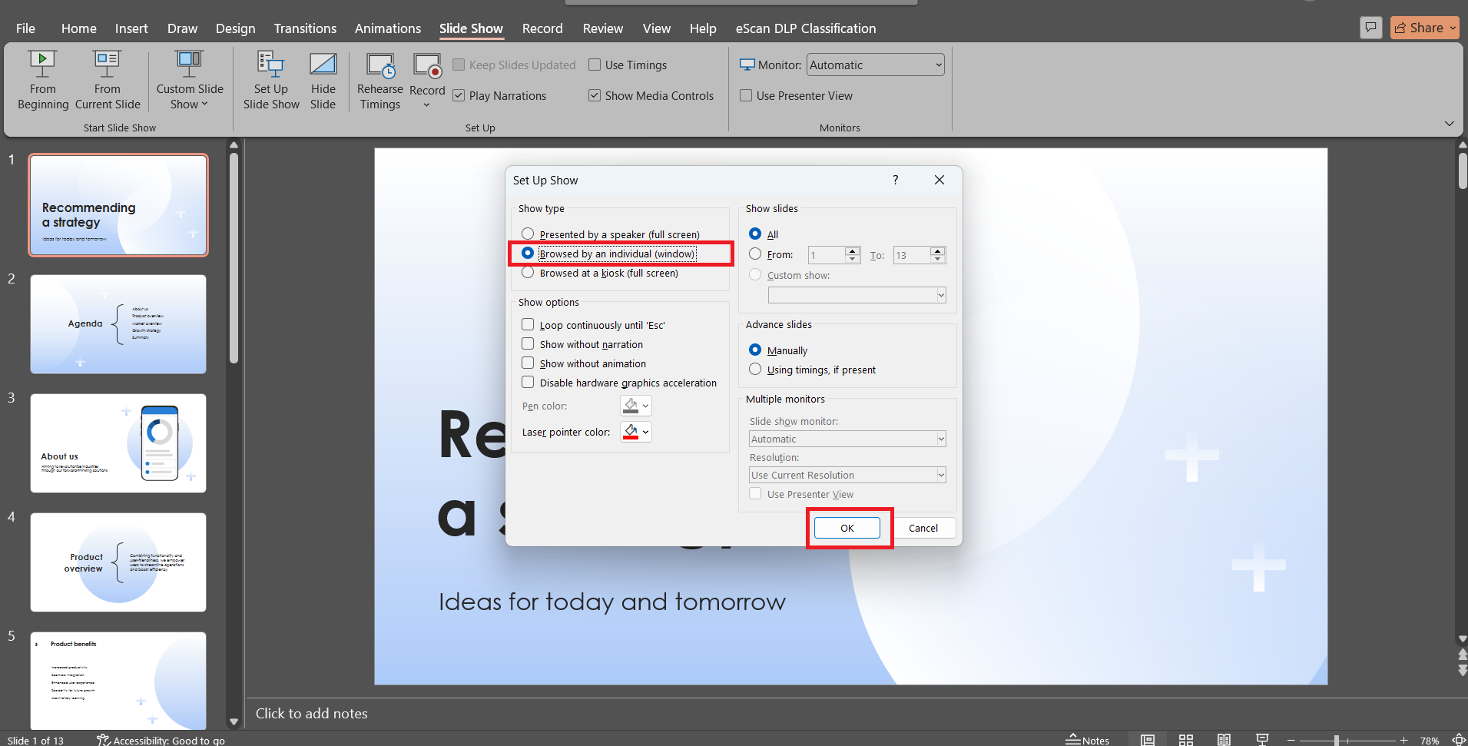Open Laser pointer color picker

coord(636,432)
